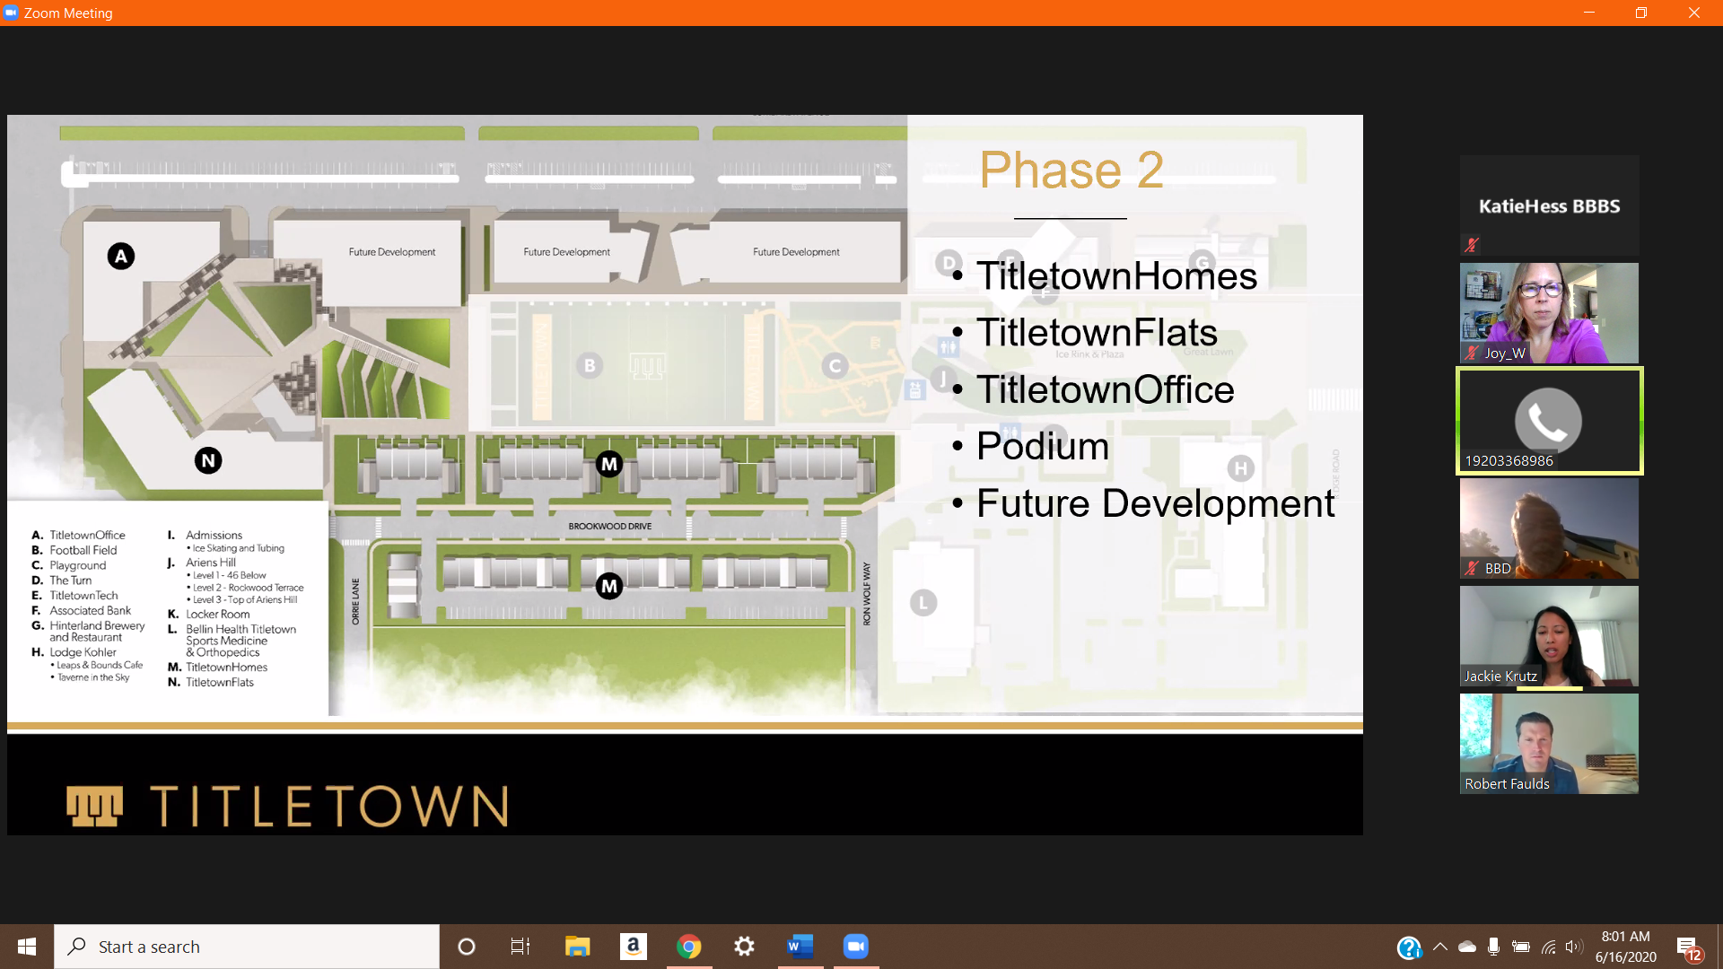Select Jackie Krutz participant video tile

coord(1549,636)
